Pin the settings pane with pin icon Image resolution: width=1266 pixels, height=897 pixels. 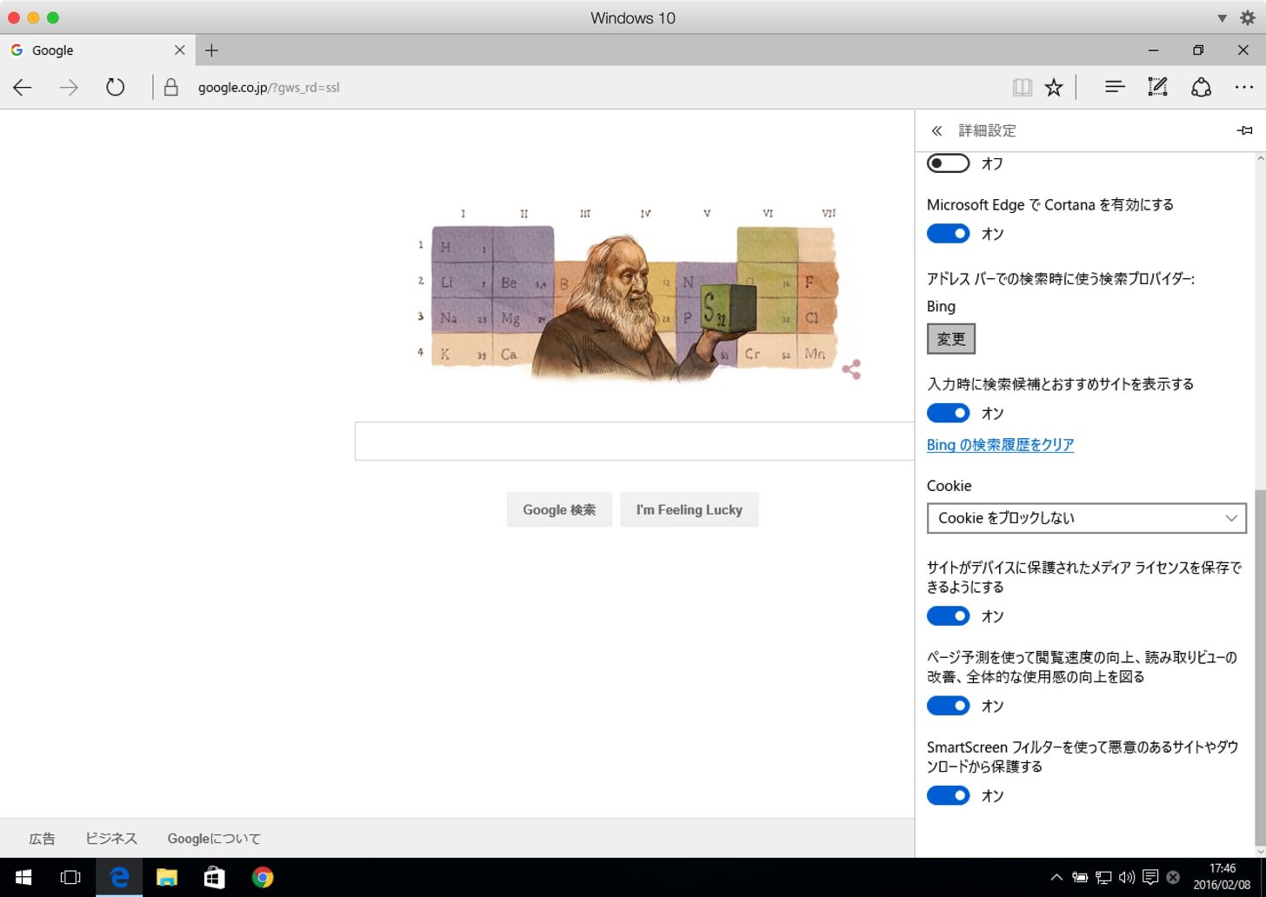click(1244, 130)
